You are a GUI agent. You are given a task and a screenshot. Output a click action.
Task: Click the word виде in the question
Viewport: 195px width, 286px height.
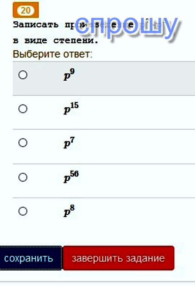36,41
